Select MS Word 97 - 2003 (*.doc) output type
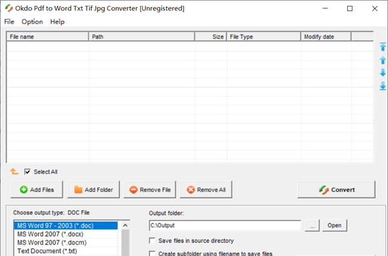The image size is (388, 256). pyautogui.click(x=66, y=226)
